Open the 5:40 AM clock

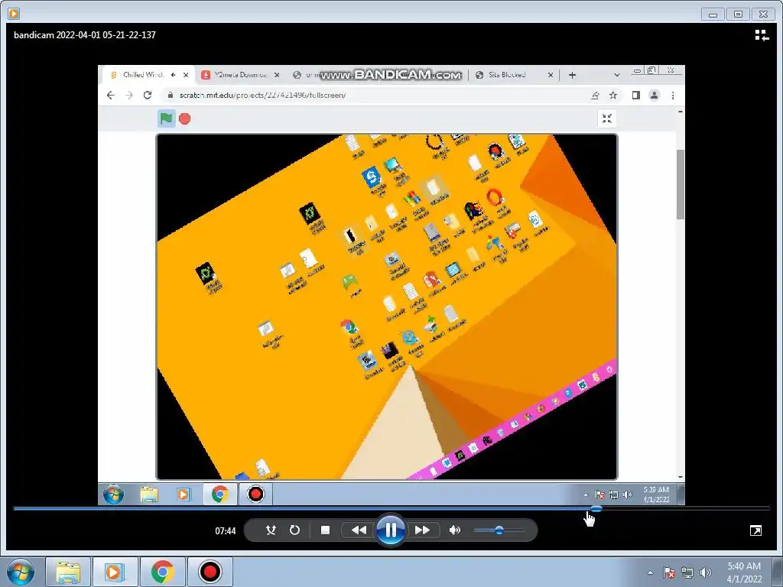point(744,572)
